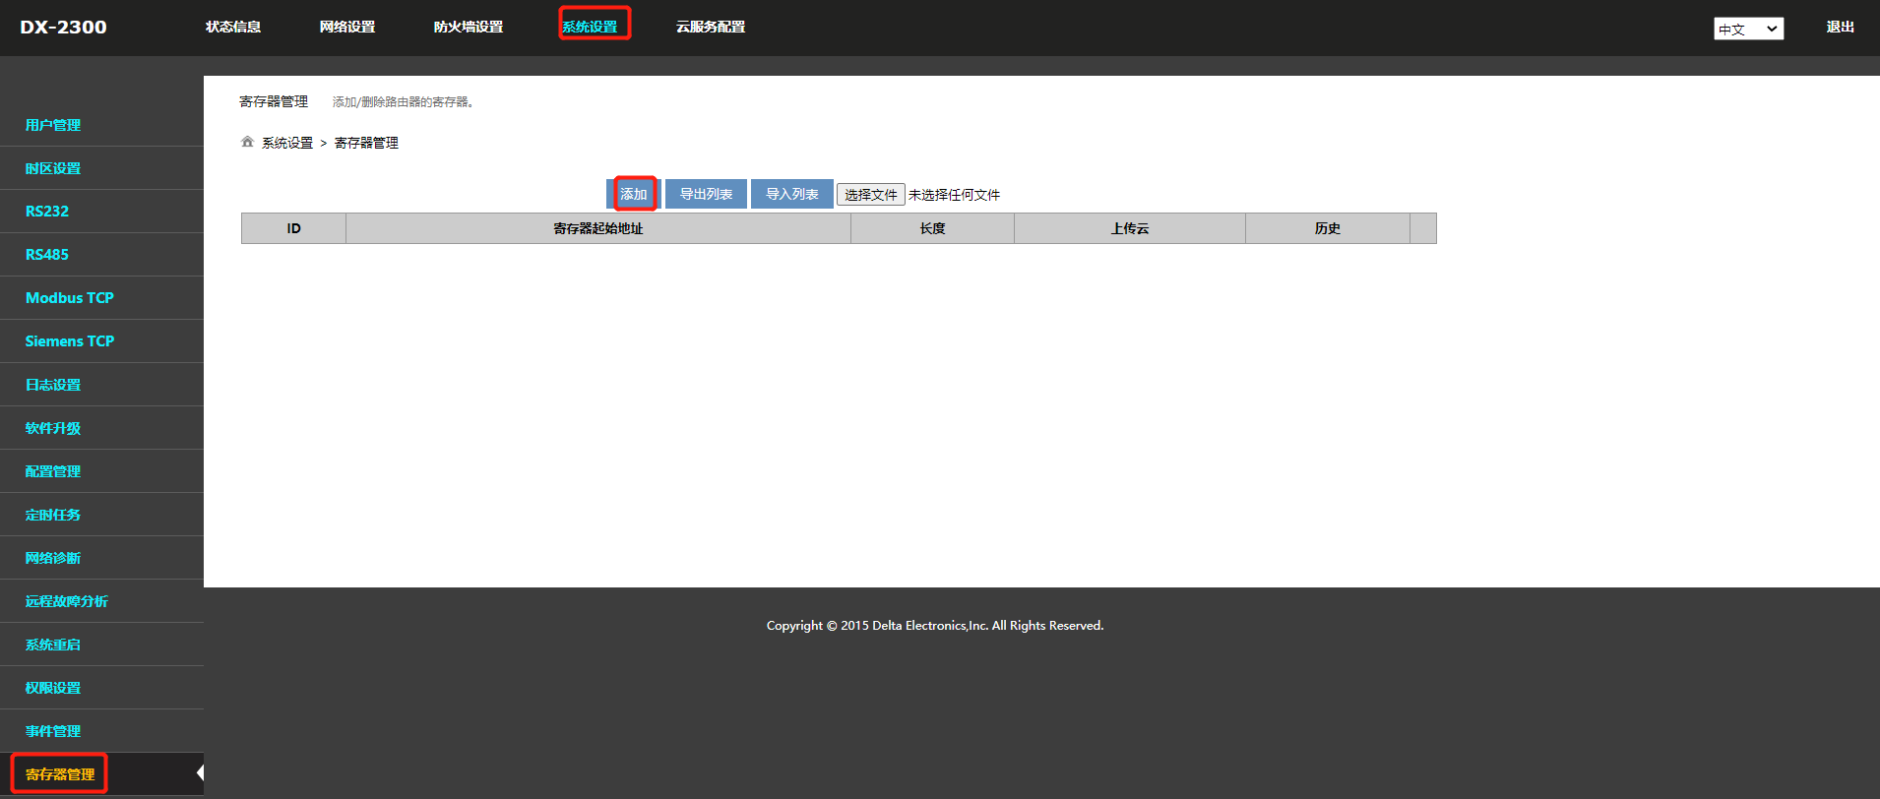Select 用户管理 in the sidebar
Screen dimensions: 1880x799
(53, 125)
